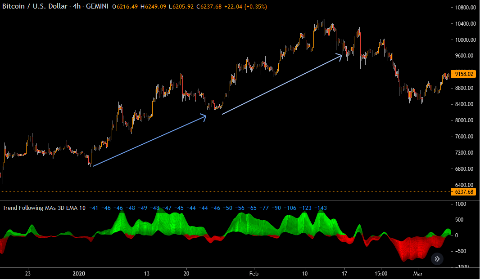Click the 23 date label on time axis

(x=28, y=274)
